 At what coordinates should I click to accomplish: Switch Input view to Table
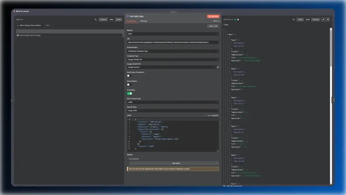pos(111,19)
